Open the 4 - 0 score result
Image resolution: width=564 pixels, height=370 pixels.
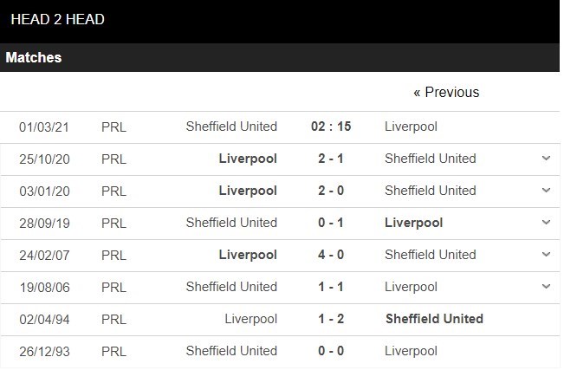coord(331,255)
